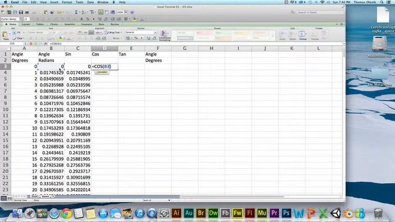This screenshot has width=395, height=222.
Task: Click the Paste clipboard icon in the toolbar
Action: pyautogui.click(x=46, y=12)
